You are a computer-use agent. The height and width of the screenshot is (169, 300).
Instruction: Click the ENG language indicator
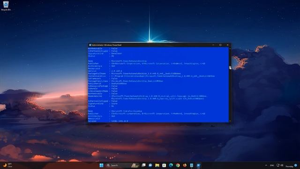click(272, 165)
